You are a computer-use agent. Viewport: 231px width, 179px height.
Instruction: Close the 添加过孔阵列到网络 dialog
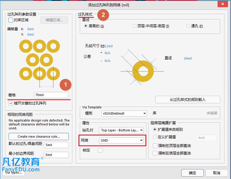tap(223, 4)
